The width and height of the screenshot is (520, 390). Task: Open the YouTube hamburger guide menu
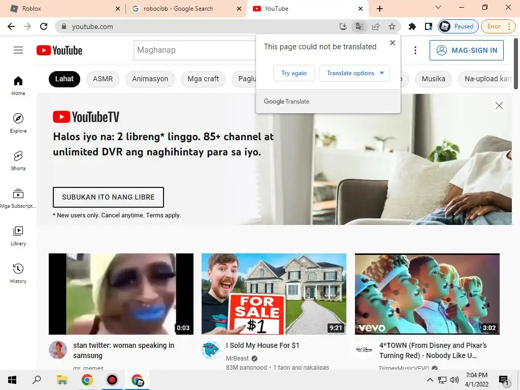[18, 50]
